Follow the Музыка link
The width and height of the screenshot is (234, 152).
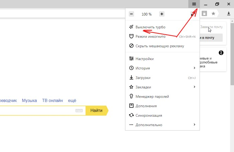[x=29, y=100]
